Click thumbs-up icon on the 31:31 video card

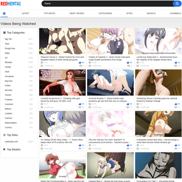coord(80,63)
